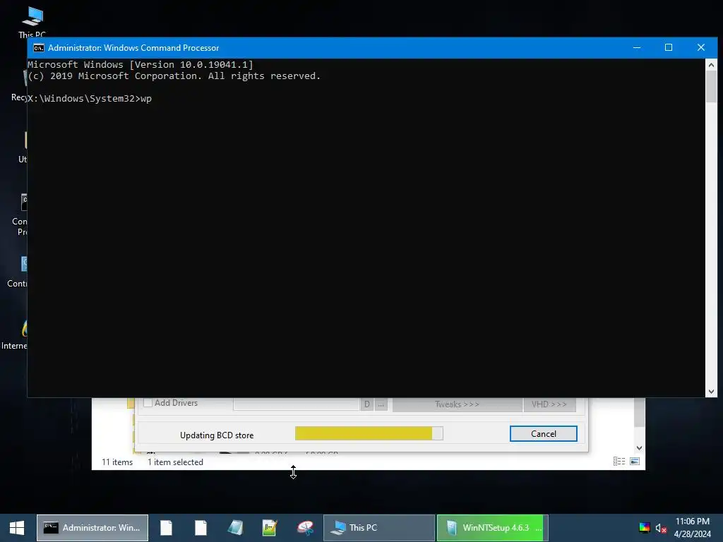This screenshot has width=723, height=542.
Task: Switch Explorer to details view icon
Action: (619, 462)
